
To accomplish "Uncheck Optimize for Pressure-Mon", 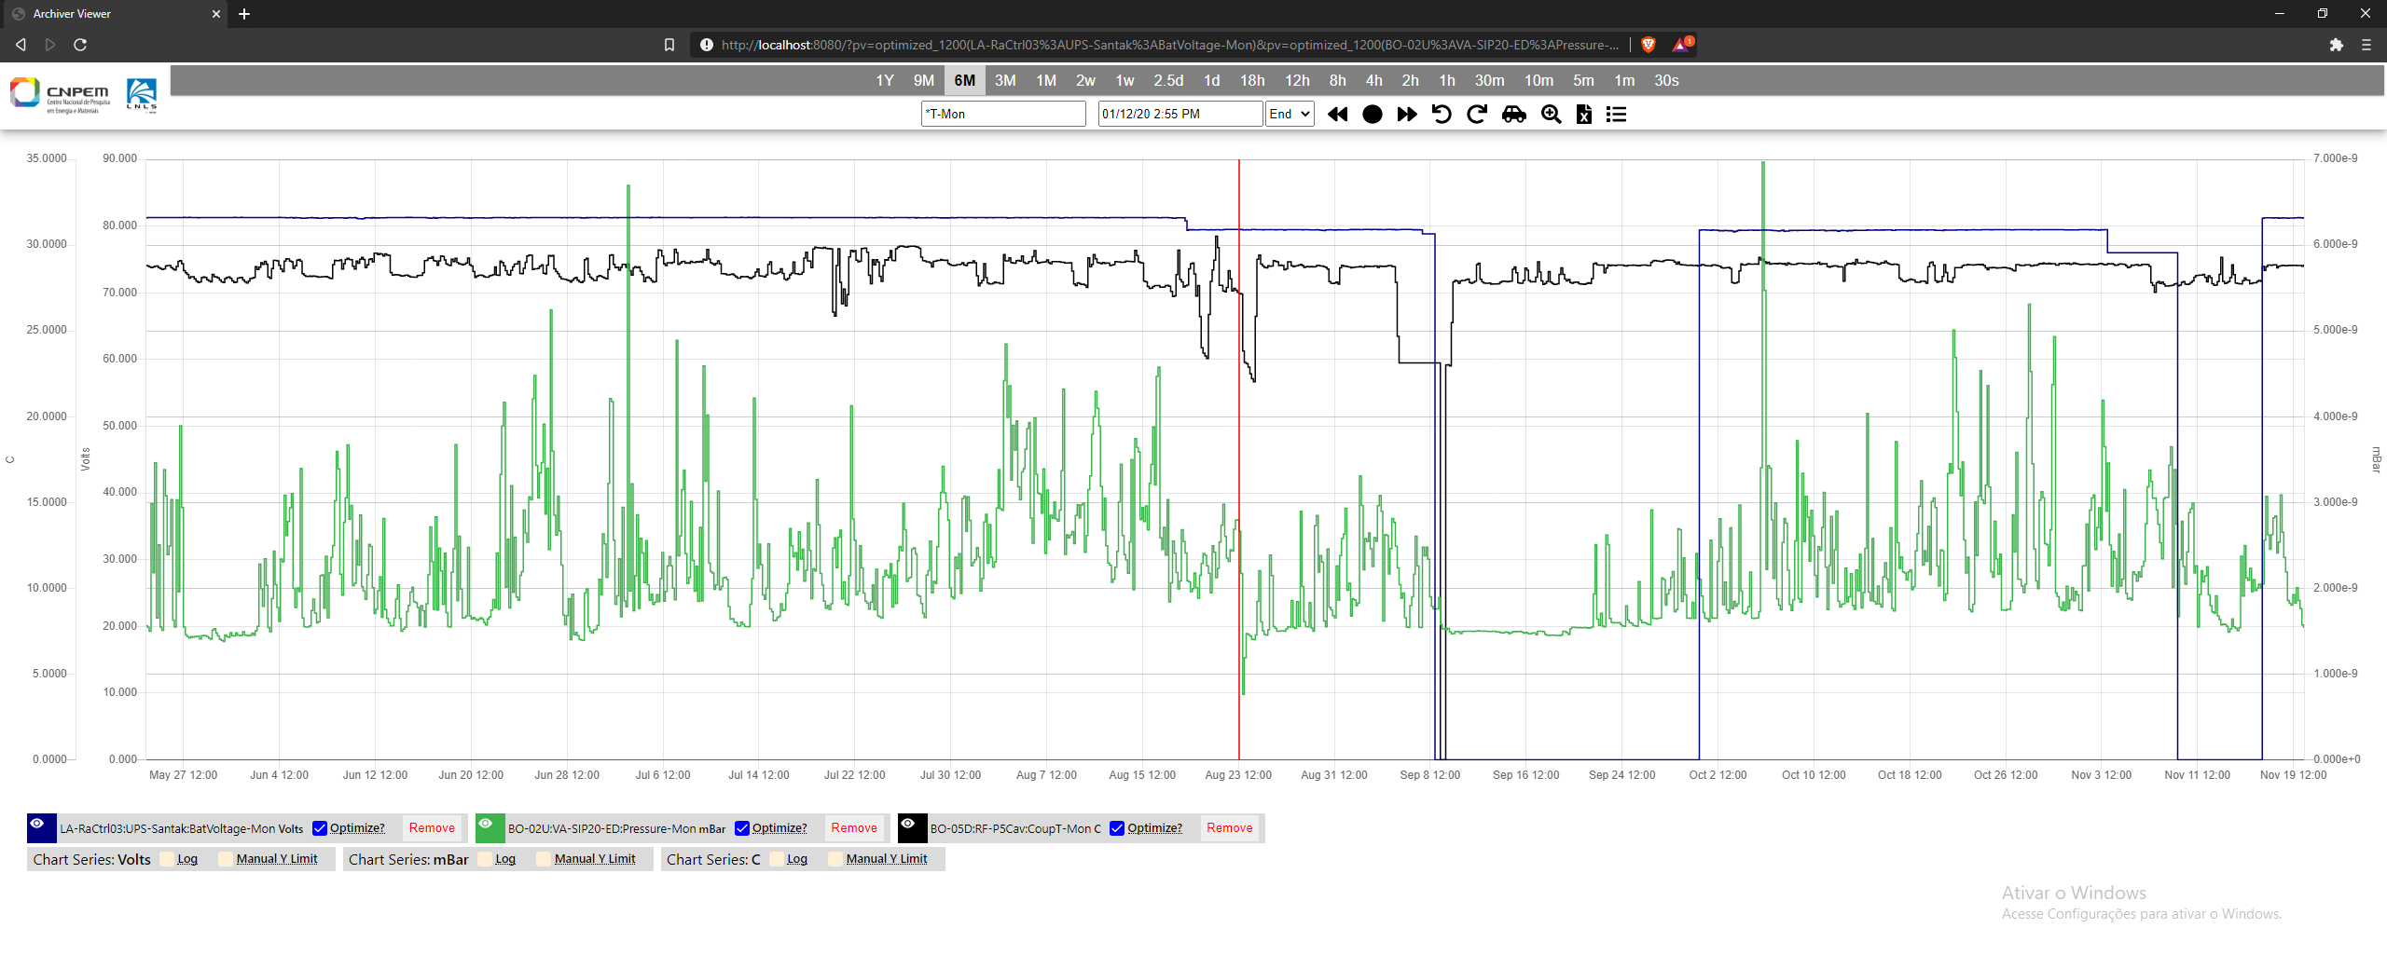I will (x=742, y=828).
